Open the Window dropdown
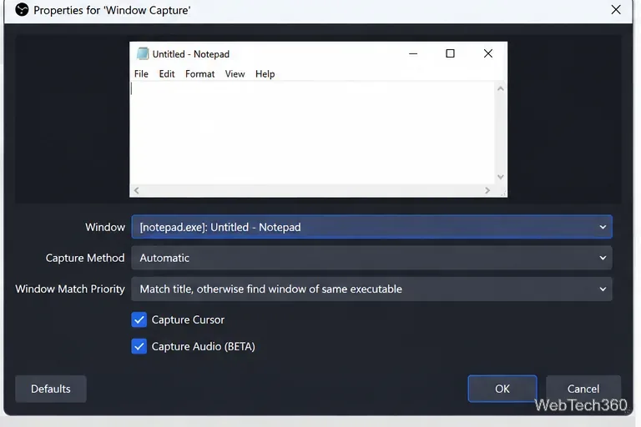This screenshot has height=427, width=641. tap(371, 227)
